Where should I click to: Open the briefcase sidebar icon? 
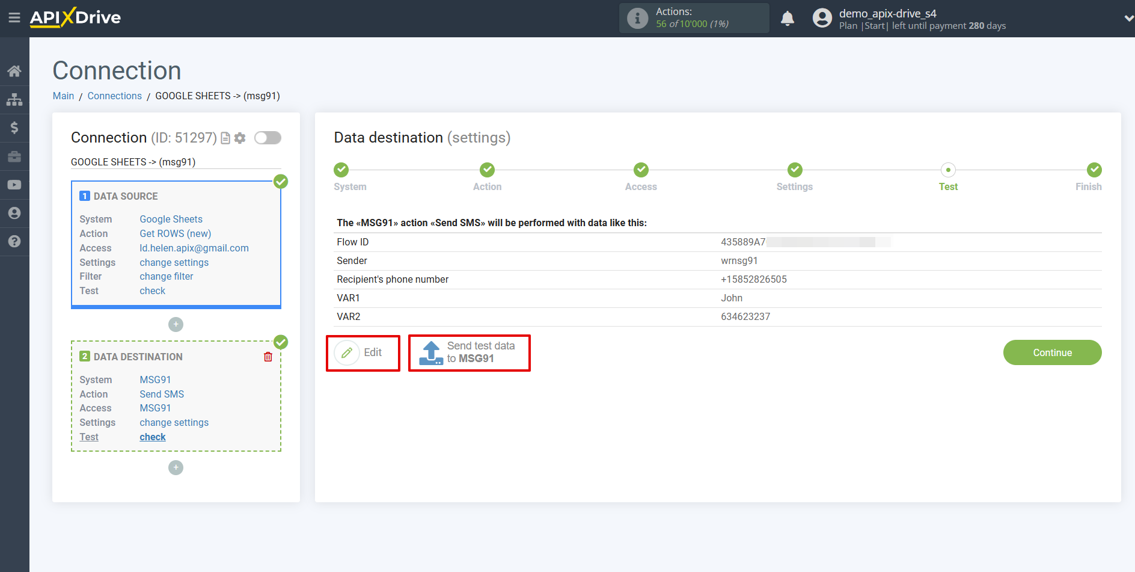pos(14,156)
